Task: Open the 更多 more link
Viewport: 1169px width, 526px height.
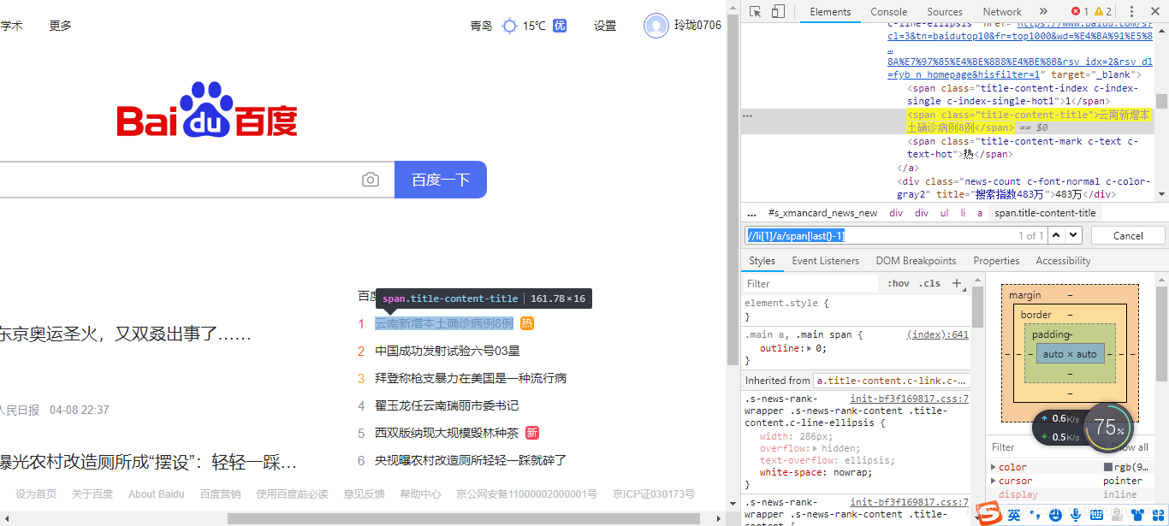Action: point(61,26)
